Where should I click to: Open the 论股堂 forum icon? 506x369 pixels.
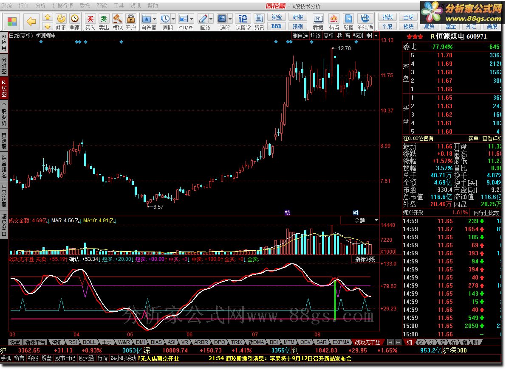click(x=243, y=19)
